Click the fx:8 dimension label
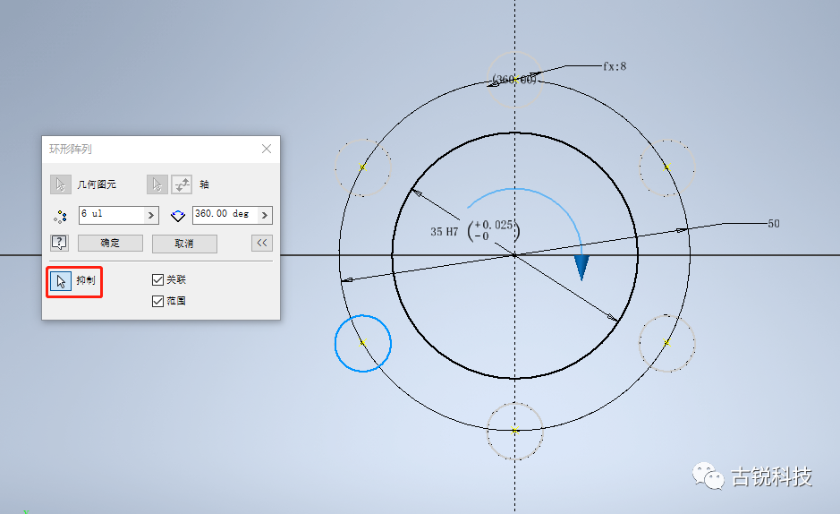The image size is (840, 514). [615, 66]
